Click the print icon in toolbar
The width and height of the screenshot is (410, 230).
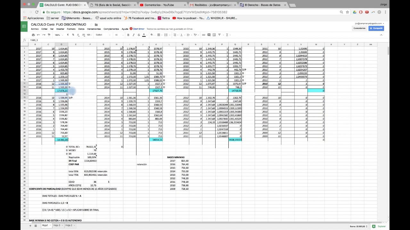[33, 35]
